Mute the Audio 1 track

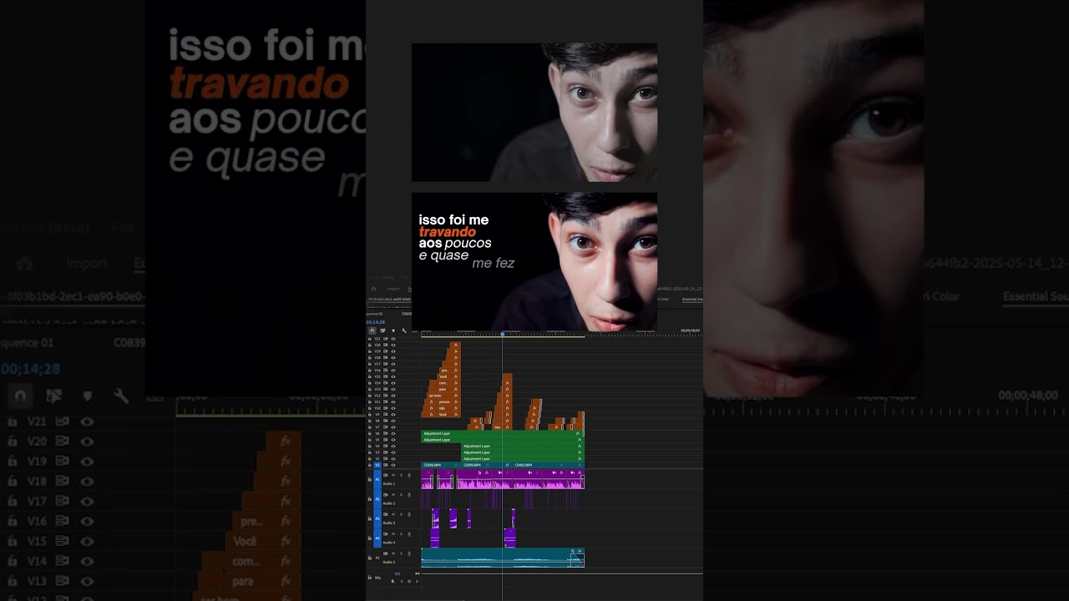[x=393, y=475]
